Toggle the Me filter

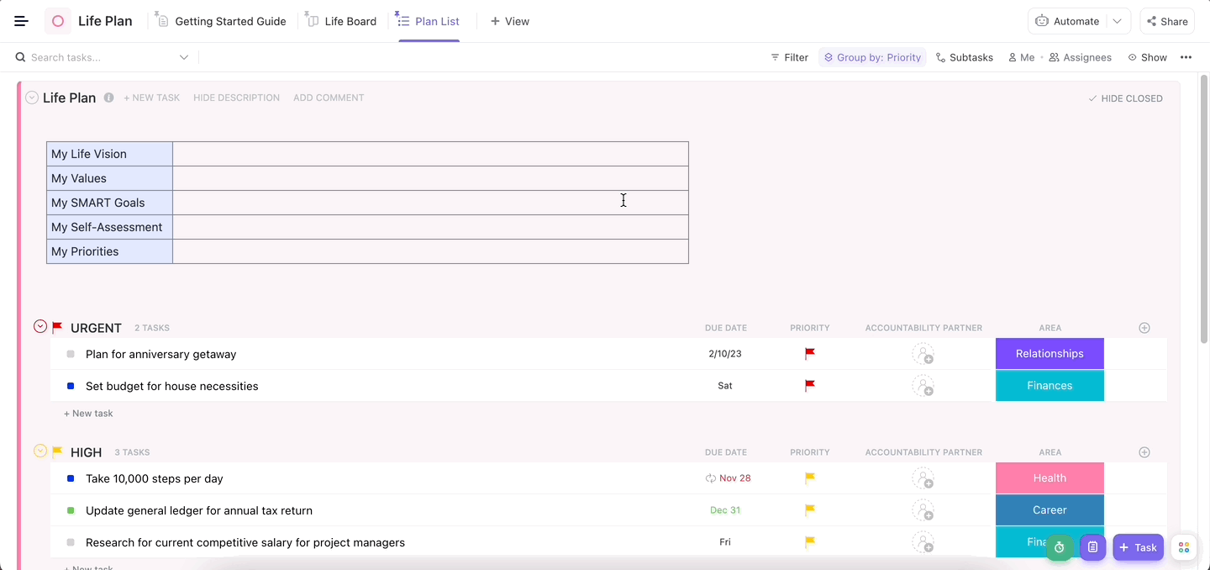[1021, 57]
